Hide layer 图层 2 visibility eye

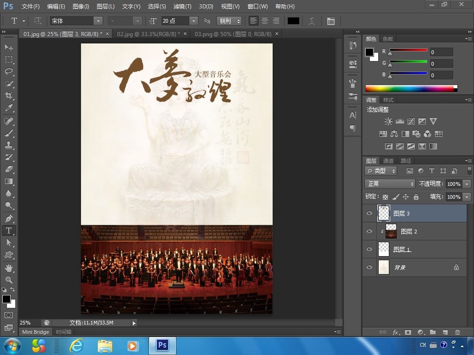(369, 231)
